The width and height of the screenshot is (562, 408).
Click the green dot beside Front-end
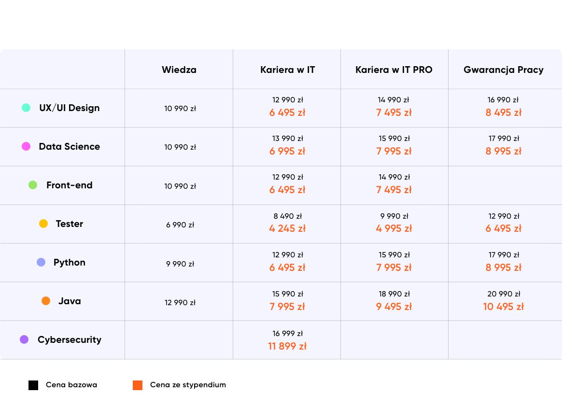33,185
